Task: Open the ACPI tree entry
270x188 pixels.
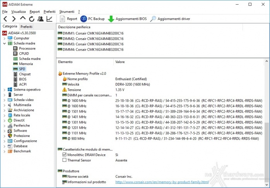Action: [x=20, y=84]
